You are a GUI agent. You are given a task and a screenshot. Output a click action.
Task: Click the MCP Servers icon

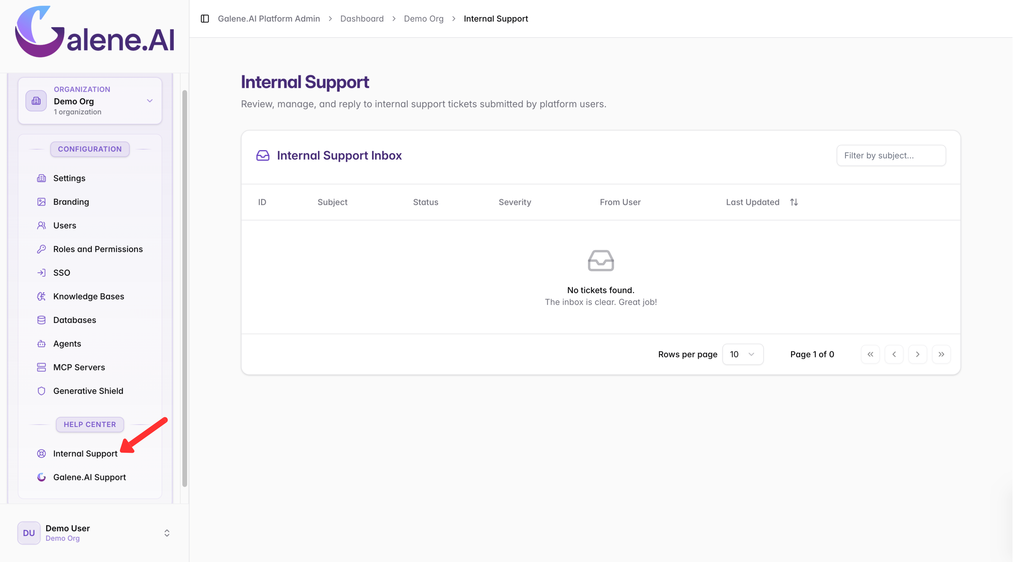pos(41,367)
